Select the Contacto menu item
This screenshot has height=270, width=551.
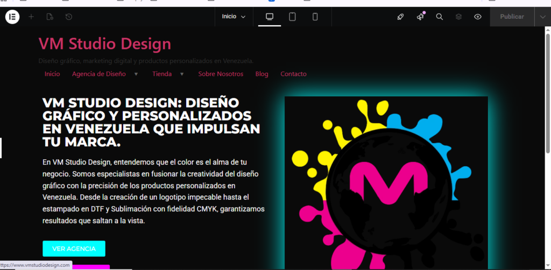coord(293,74)
